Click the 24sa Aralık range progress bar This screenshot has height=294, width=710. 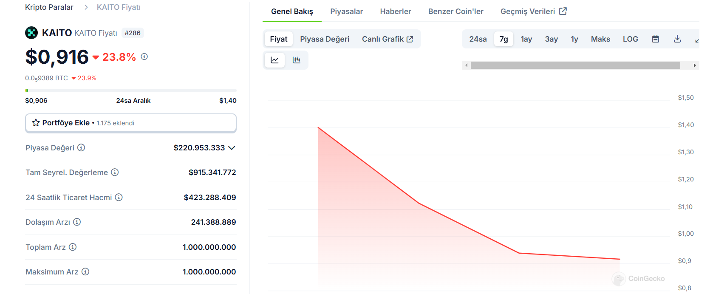[131, 90]
